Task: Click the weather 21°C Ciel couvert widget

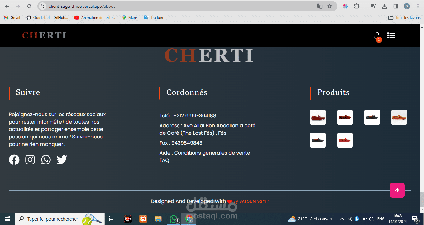Action: coord(310,219)
